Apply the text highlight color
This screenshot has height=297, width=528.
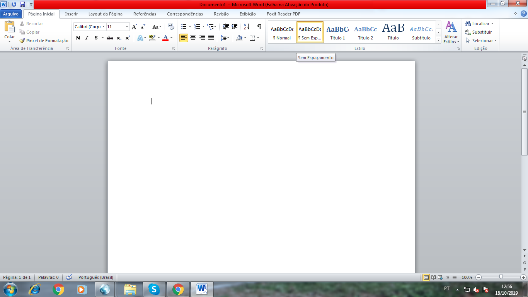(152, 38)
